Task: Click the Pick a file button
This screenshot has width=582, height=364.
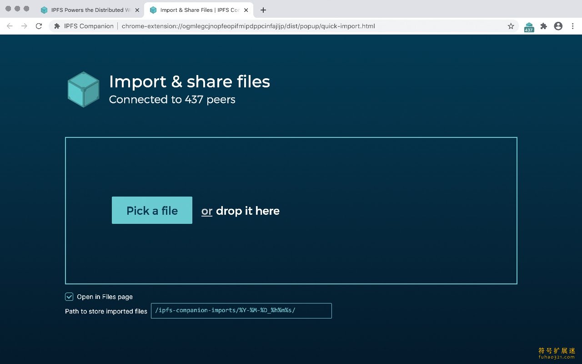Action: tap(152, 210)
